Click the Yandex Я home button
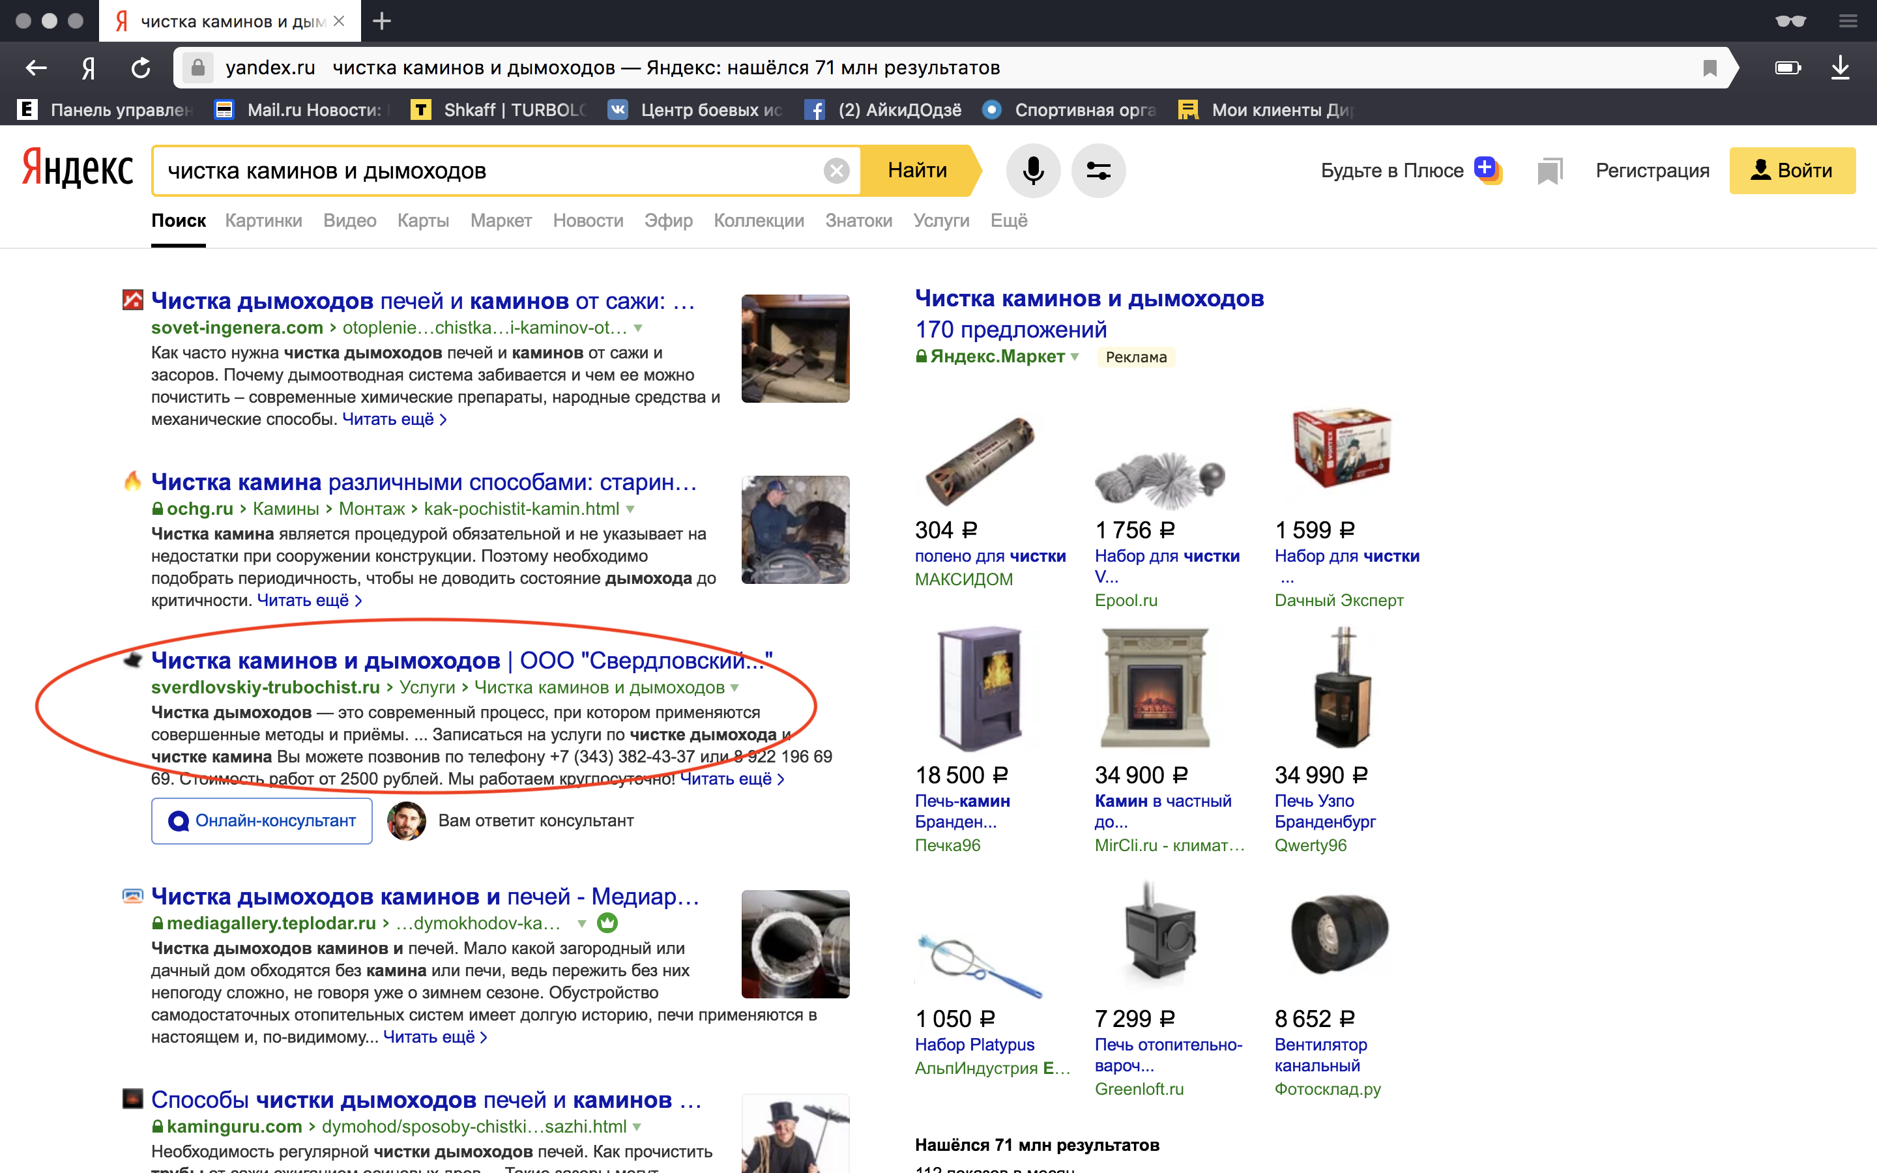The height and width of the screenshot is (1173, 1877). pyautogui.click(x=89, y=68)
